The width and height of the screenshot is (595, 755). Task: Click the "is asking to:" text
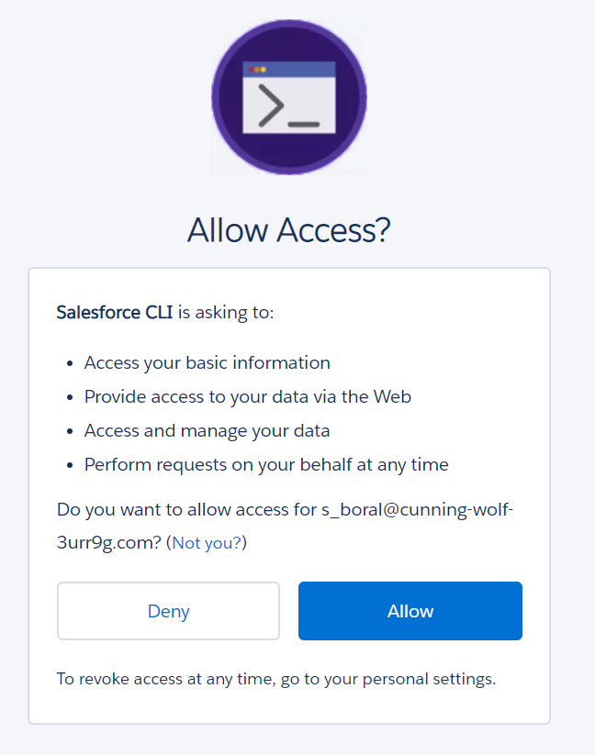[x=225, y=313]
